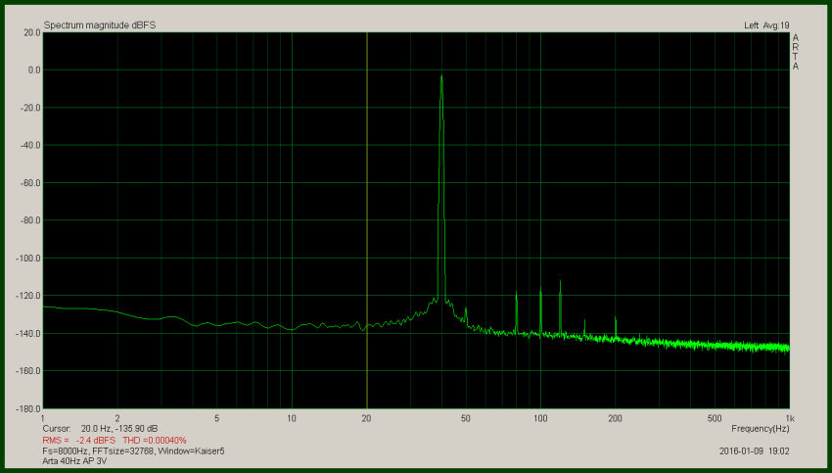The height and width of the screenshot is (473, 832).
Task: Click the '500' x-axis frequency label
Action: pyautogui.click(x=715, y=418)
